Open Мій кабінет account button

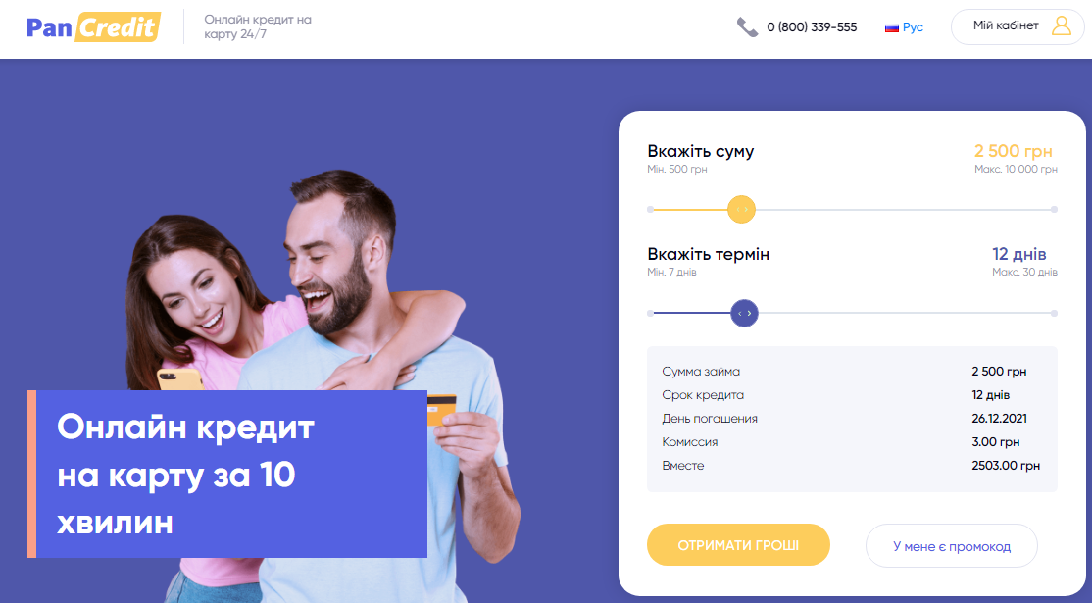coord(1018,26)
